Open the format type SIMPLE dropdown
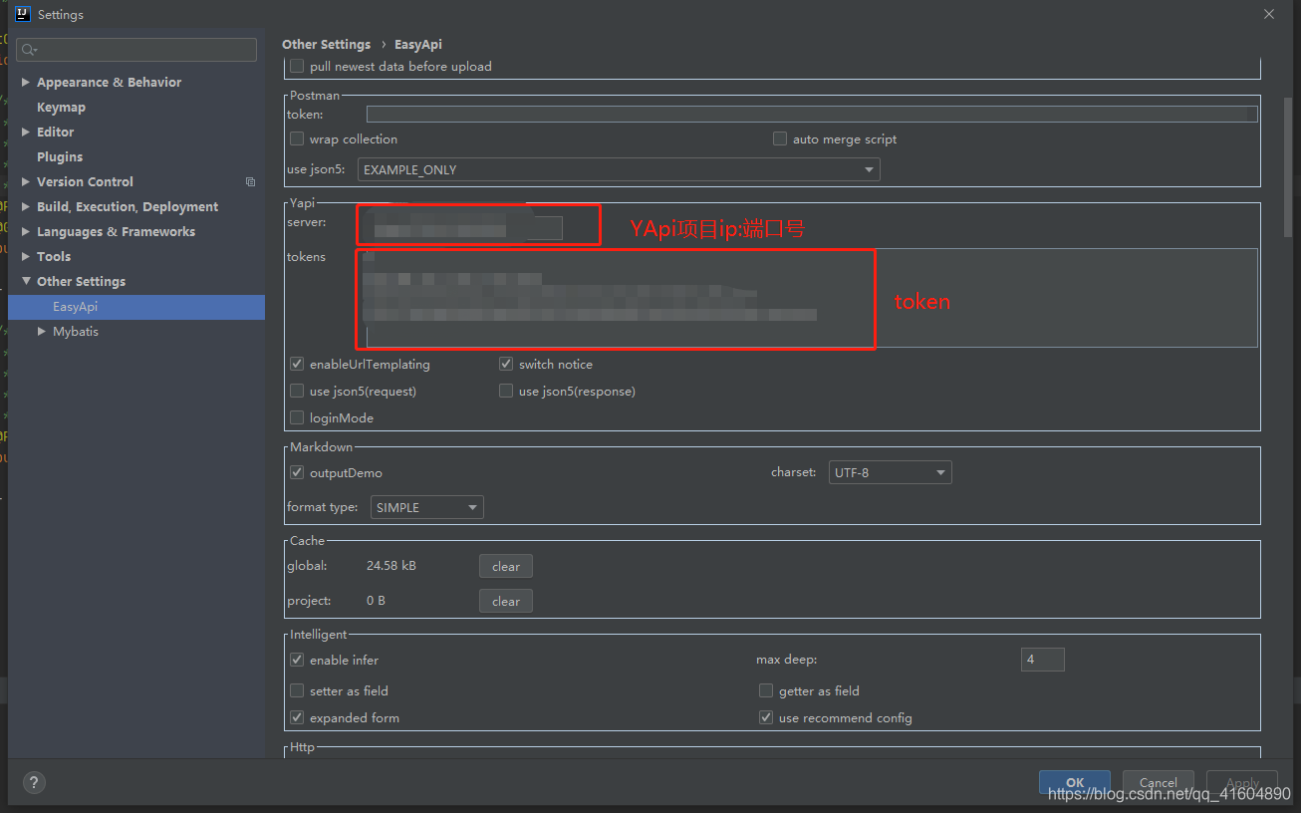Viewport: 1301px width, 813px height. point(426,508)
